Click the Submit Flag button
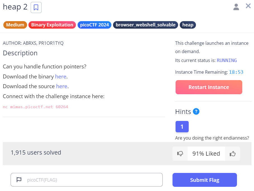The image size is (254, 191). pos(205,180)
